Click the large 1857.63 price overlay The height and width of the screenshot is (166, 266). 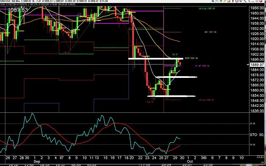pos(18,10)
